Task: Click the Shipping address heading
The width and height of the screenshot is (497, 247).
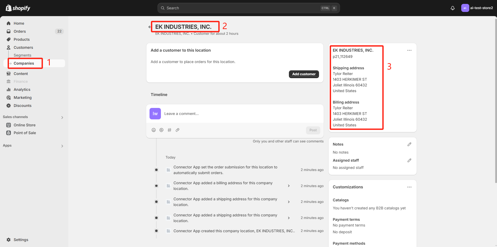Action: pos(348,68)
